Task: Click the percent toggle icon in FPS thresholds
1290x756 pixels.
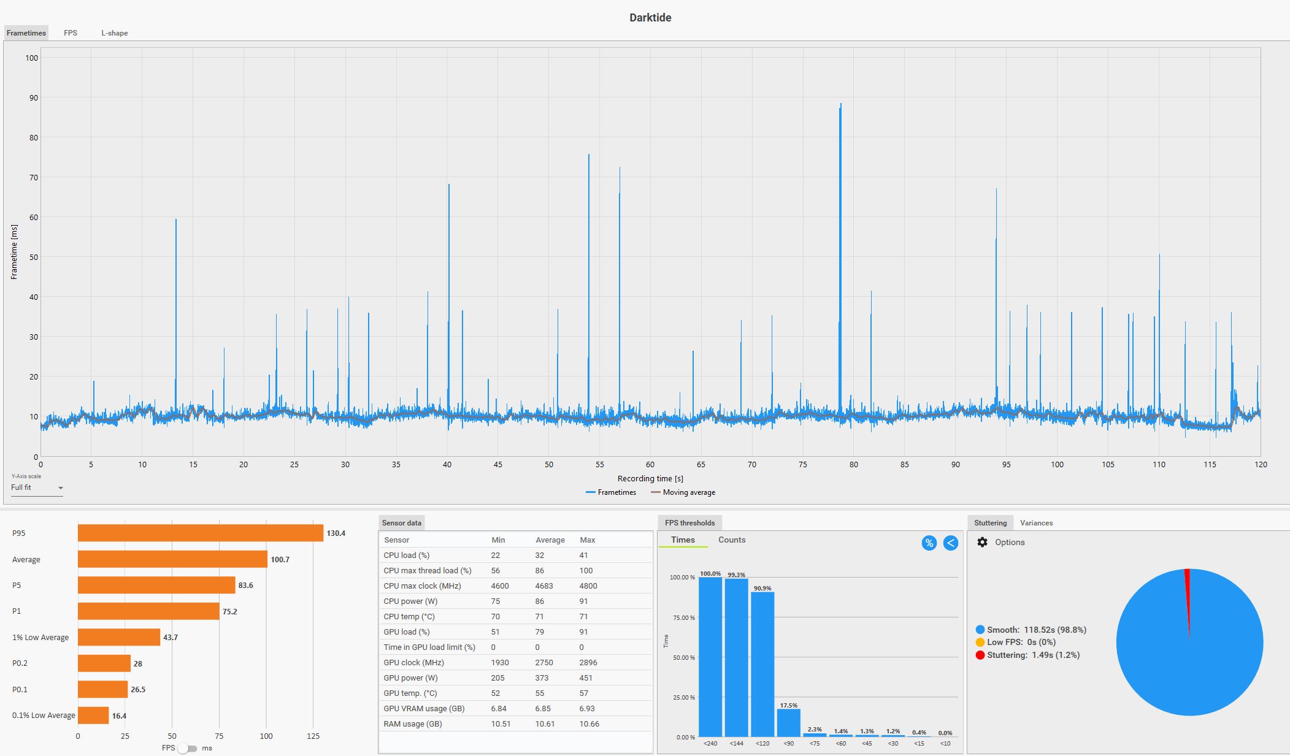Action: [x=929, y=543]
